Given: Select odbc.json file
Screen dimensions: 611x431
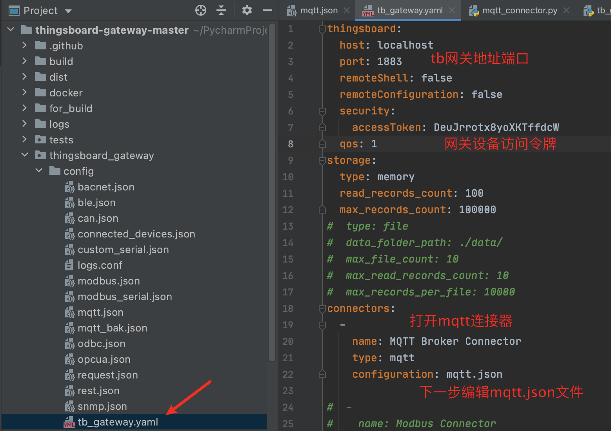Looking at the screenshot, I should pos(101,344).
